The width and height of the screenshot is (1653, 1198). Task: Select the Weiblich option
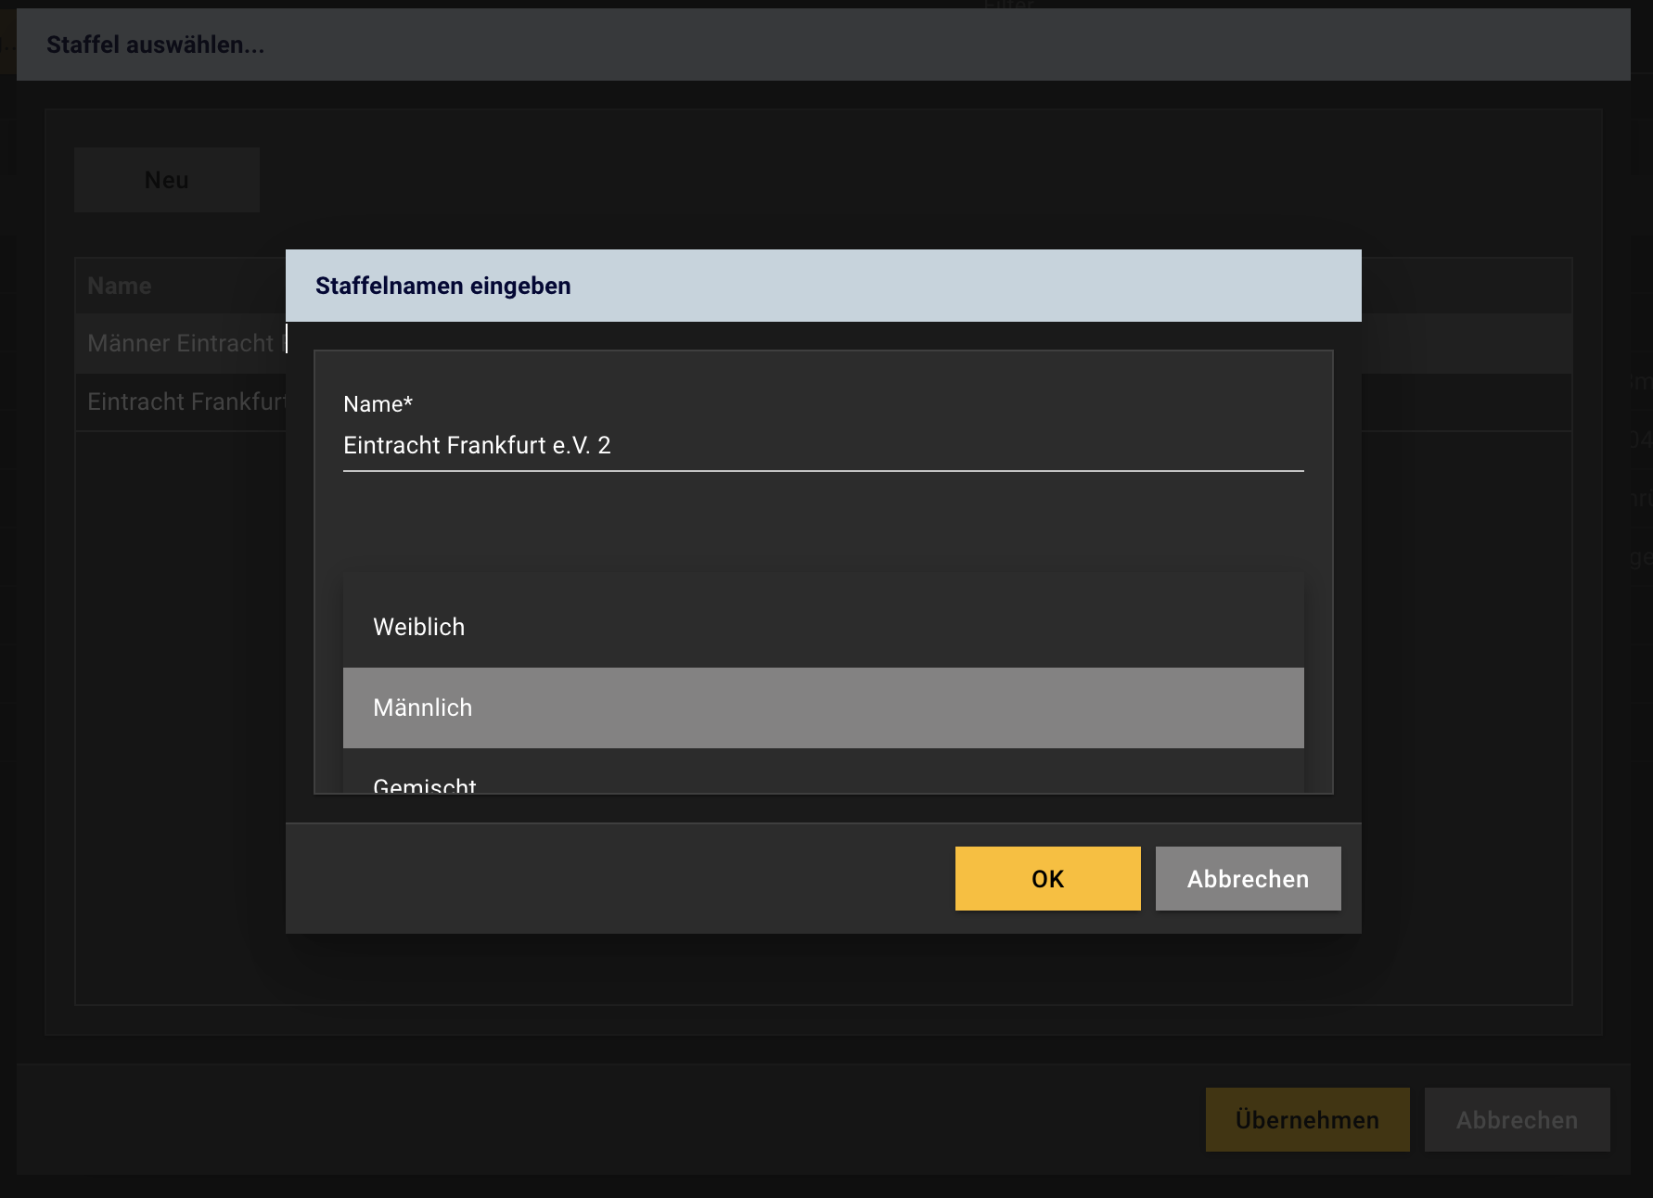823,627
